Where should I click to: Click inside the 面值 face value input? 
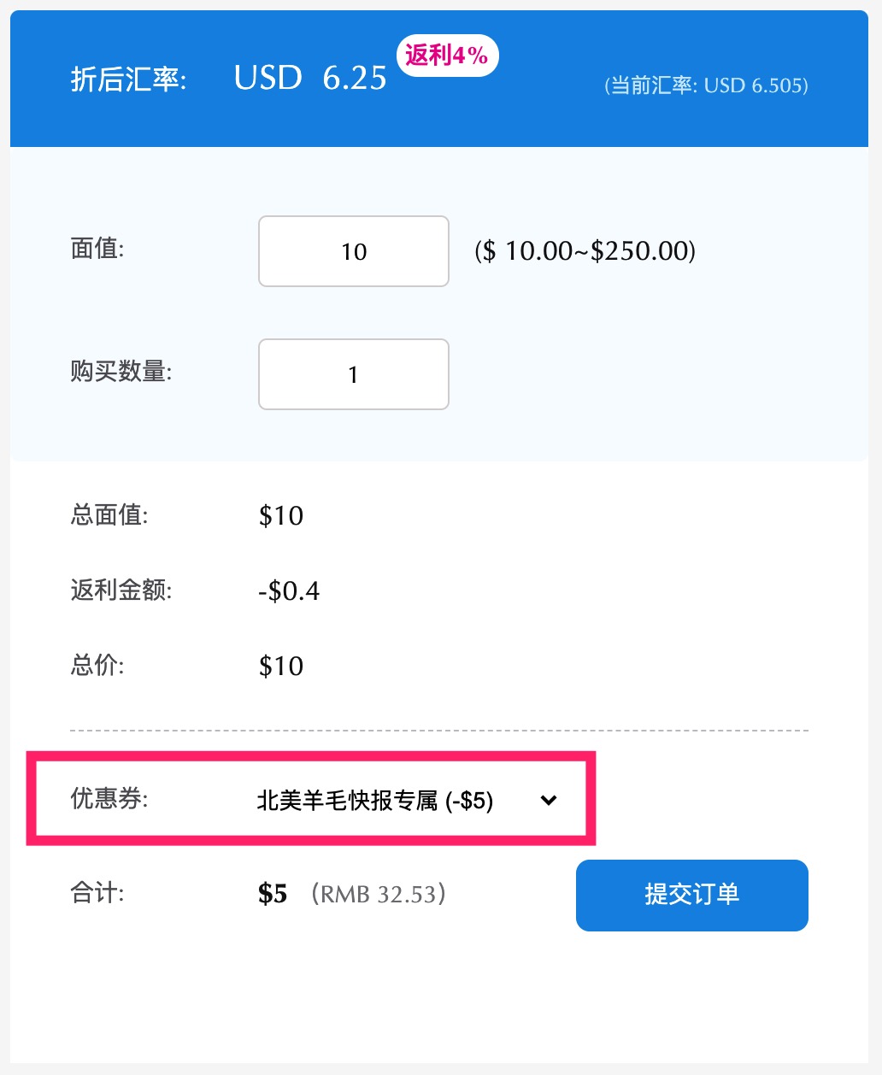coord(353,250)
